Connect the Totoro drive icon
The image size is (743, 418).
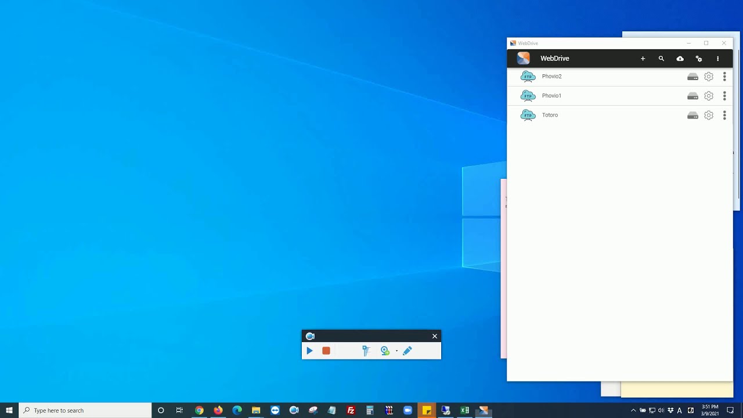(x=692, y=116)
